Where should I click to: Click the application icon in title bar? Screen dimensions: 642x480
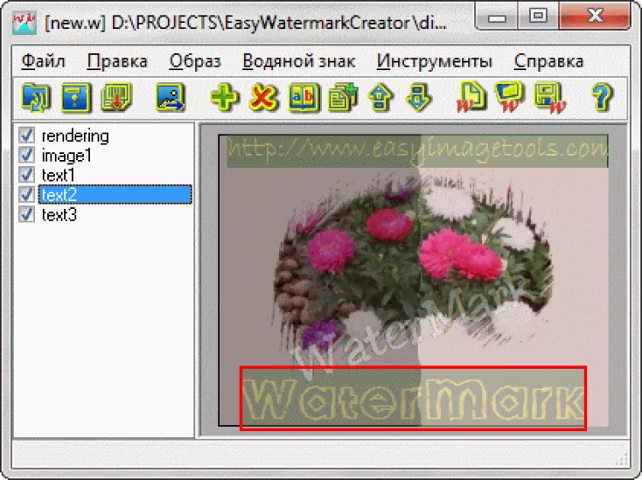click(x=24, y=23)
